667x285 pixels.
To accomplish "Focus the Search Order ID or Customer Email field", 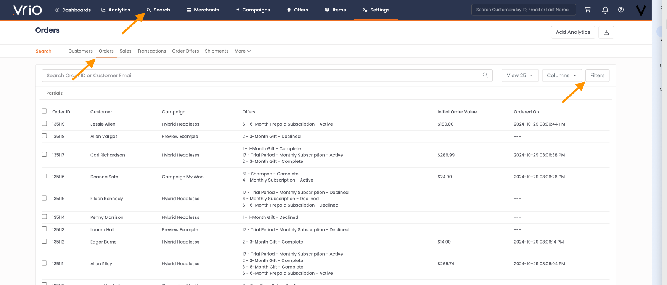I will pyautogui.click(x=260, y=75).
